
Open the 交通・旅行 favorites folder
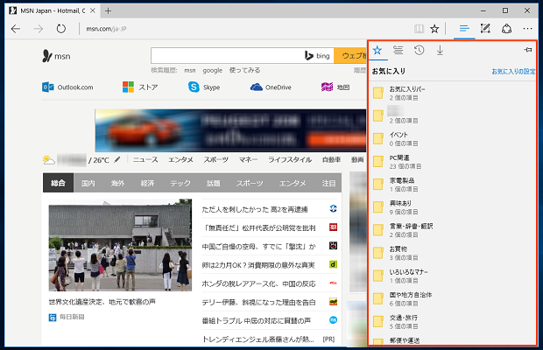[x=452, y=321]
